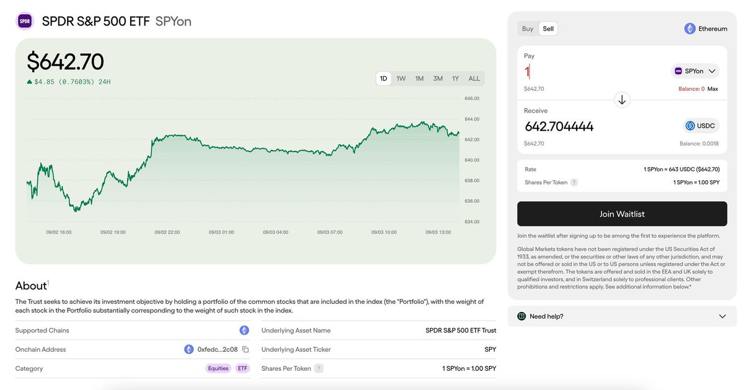Click the question mark beside Shares Per Token
The image size is (744, 390).
pyautogui.click(x=573, y=182)
